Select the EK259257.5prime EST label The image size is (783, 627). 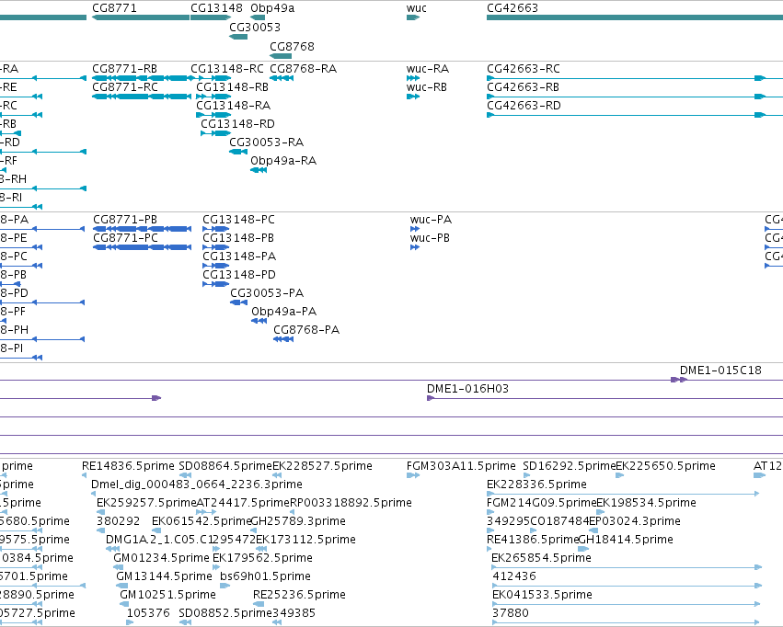146,503
